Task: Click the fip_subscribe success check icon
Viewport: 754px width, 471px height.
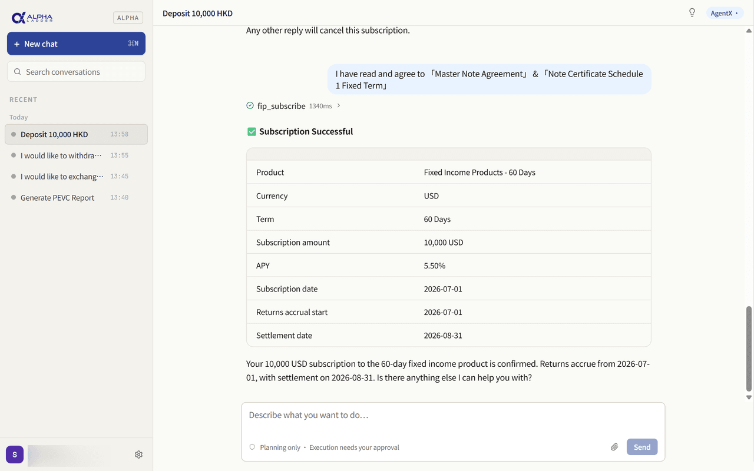Action: pyautogui.click(x=250, y=106)
